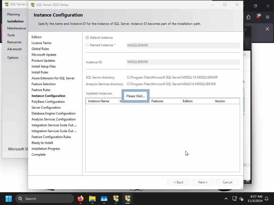This screenshot has height=205, width=274.
Task: Open the notifications bell icon
Action: tap(267, 199)
